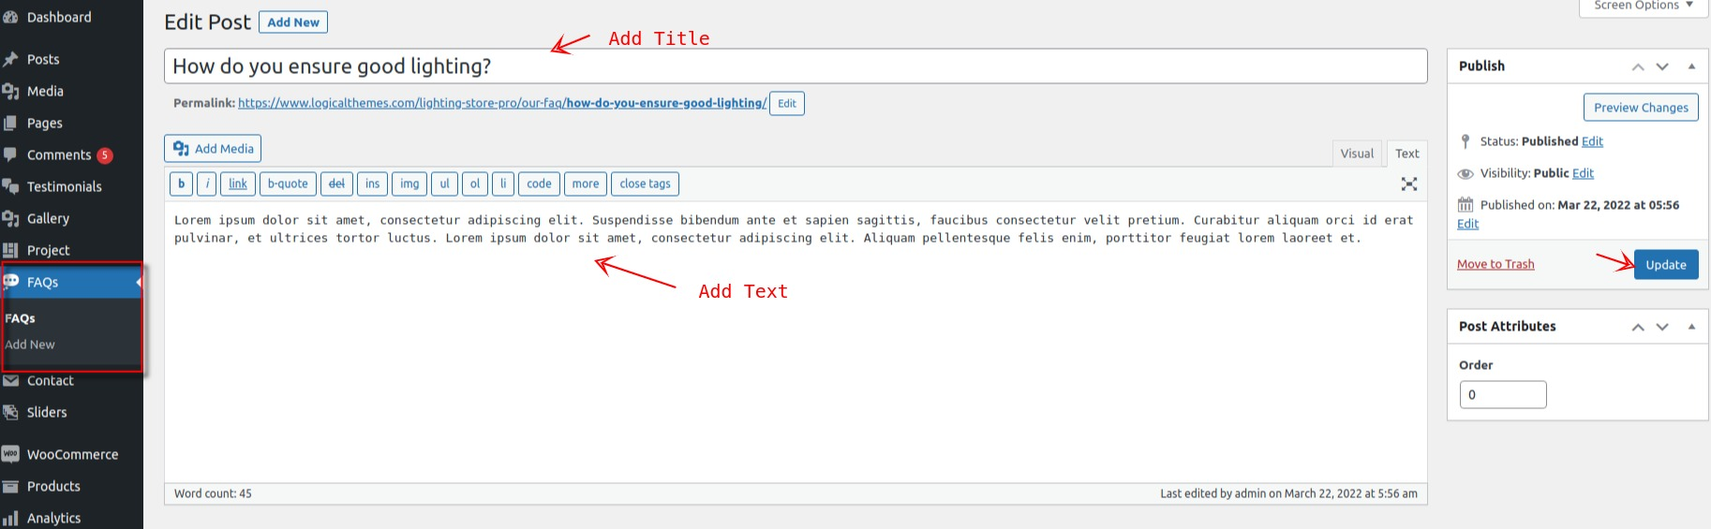Click the post title text field
The height and width of the screenshot is (529, 1711).
(795, 66)
